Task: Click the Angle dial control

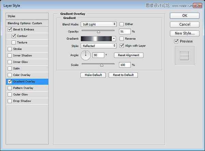Action: (86, 55)
